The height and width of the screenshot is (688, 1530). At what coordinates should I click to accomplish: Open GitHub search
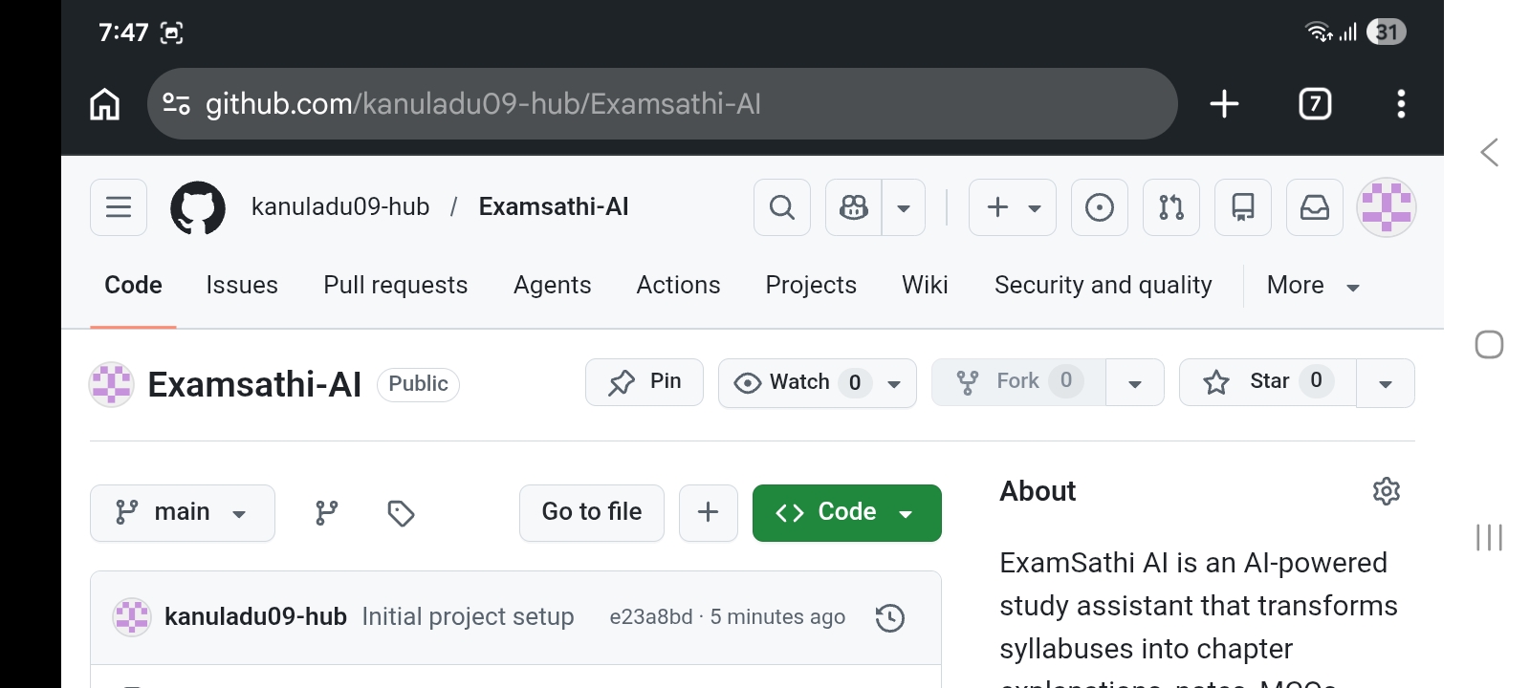(x=782, y=207)
